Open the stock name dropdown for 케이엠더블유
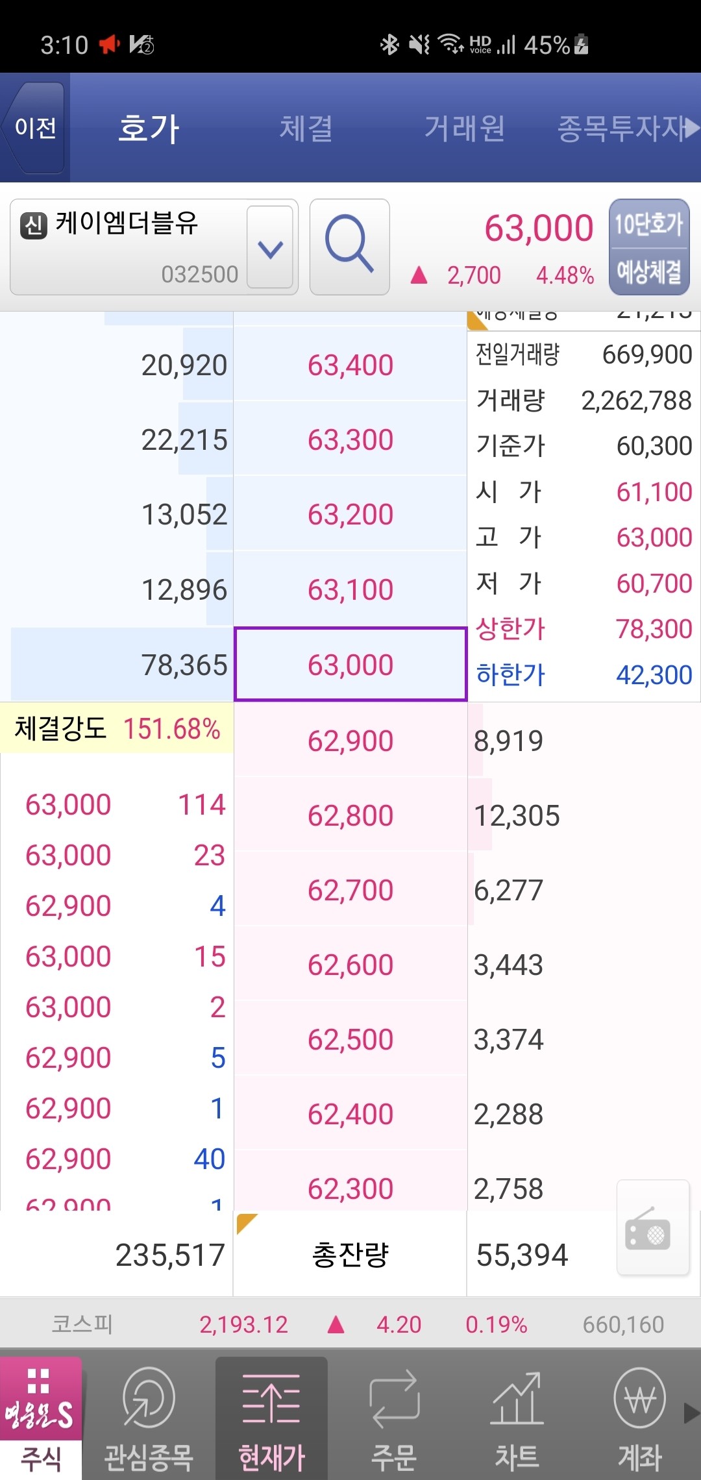Screen dimensions: 701x1480 click(x=270, y=247)
